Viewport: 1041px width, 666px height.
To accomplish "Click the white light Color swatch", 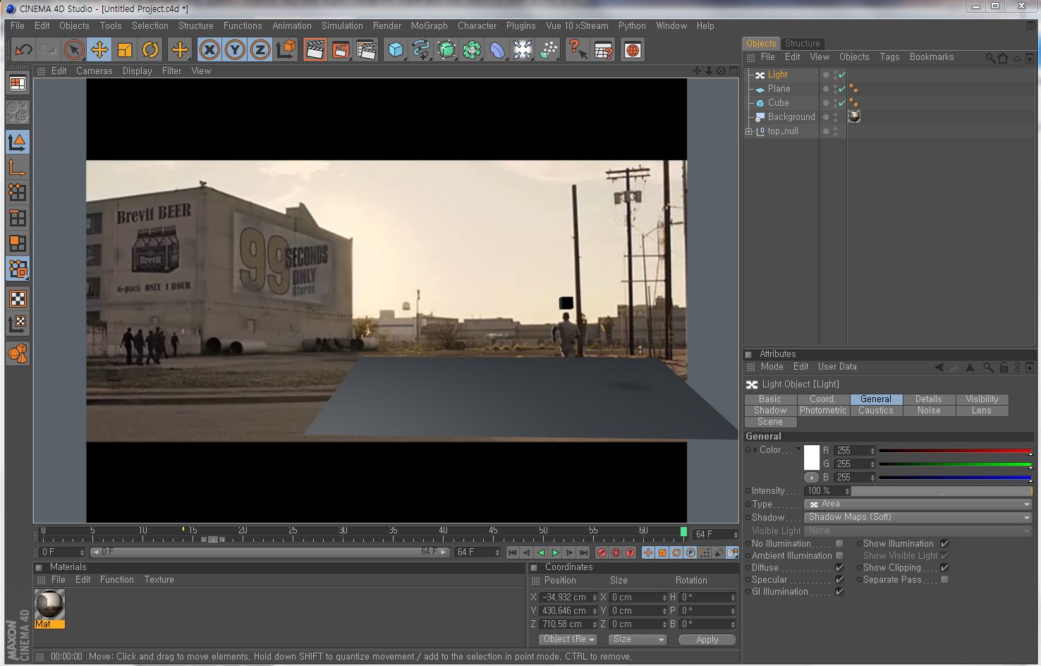I will click(812, 458).
